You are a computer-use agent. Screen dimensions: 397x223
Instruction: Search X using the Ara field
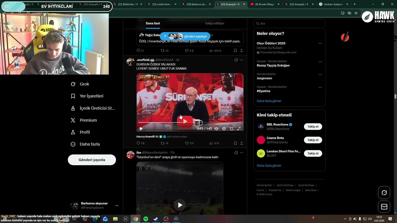pyautogui.click(x=289, y=24)
